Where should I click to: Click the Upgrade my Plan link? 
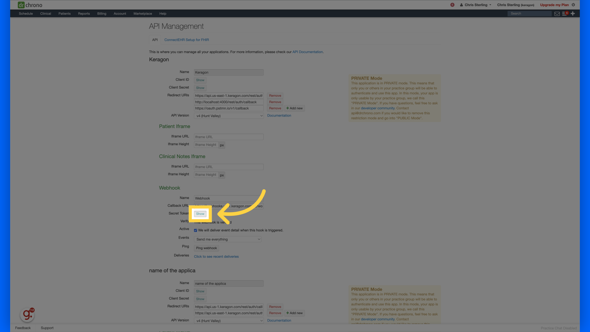point(554,5)
